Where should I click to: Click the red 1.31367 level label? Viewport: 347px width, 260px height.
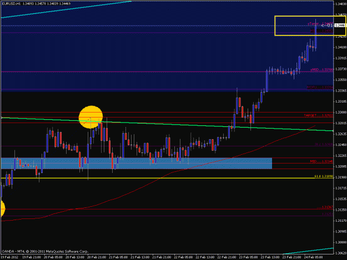pos(325,207)
